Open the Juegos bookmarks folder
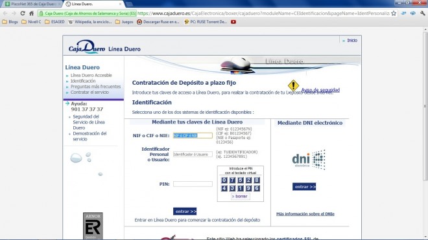428x240 pixels. [x=125, y=22]
